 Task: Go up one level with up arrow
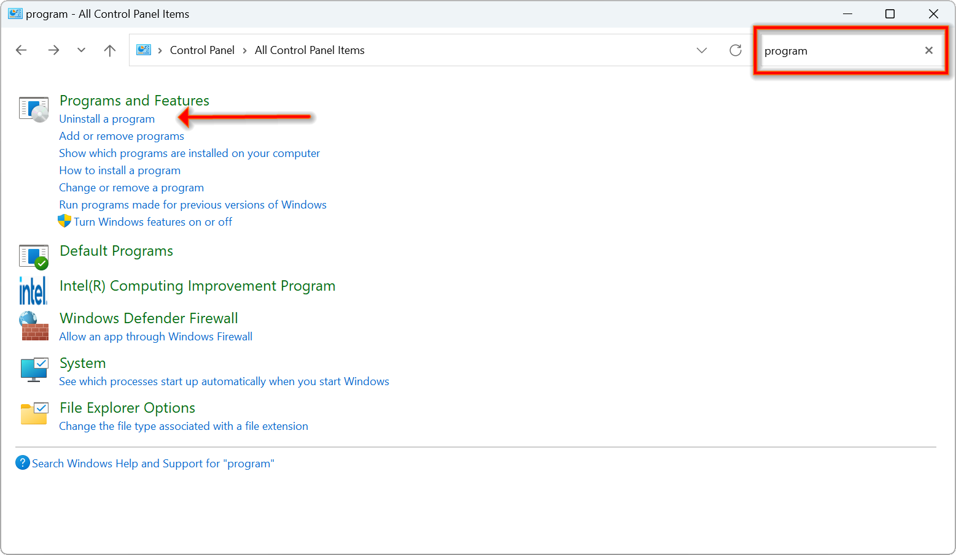tap(110, 50)
